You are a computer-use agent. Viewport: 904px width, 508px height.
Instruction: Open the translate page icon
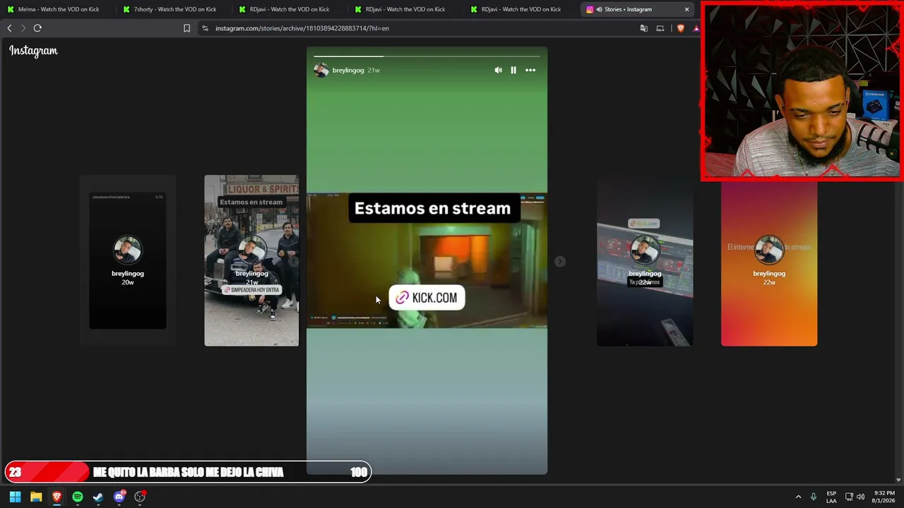[643, 28]
